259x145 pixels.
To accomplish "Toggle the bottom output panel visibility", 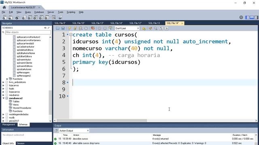I will [252, 17].
